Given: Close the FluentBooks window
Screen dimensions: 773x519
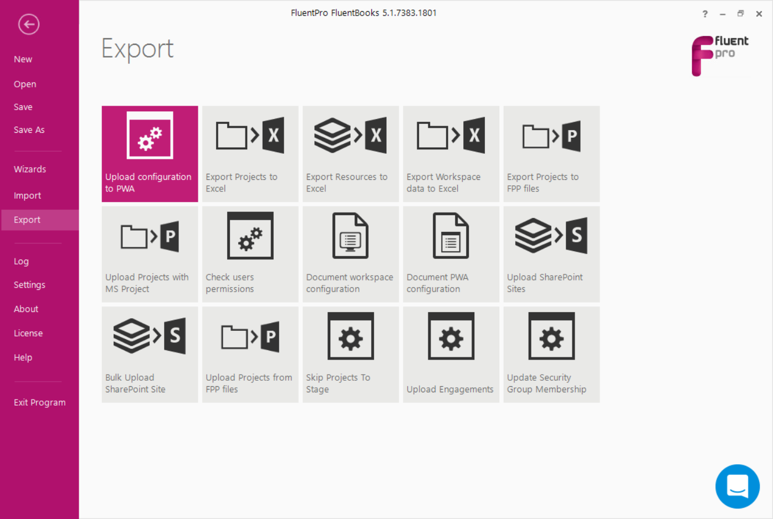Looking at the screenshot, I should click(759, 14).
